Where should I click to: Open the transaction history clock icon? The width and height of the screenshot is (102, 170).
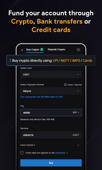pyautogui.click(x=78, y=50)
